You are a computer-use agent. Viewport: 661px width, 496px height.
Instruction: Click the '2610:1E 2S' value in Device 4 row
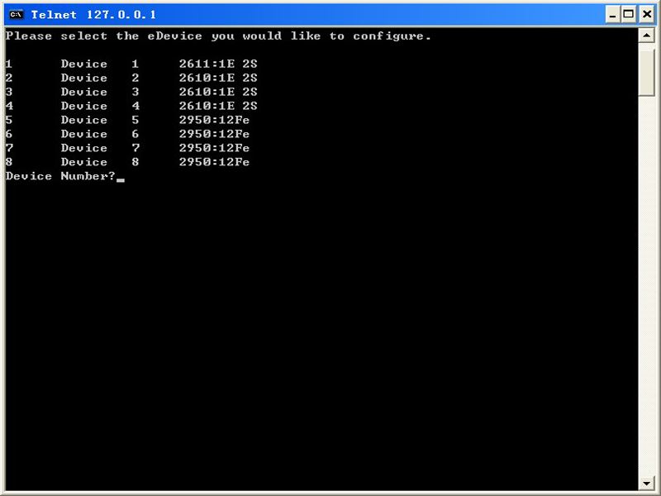click(x=218, y=106)
